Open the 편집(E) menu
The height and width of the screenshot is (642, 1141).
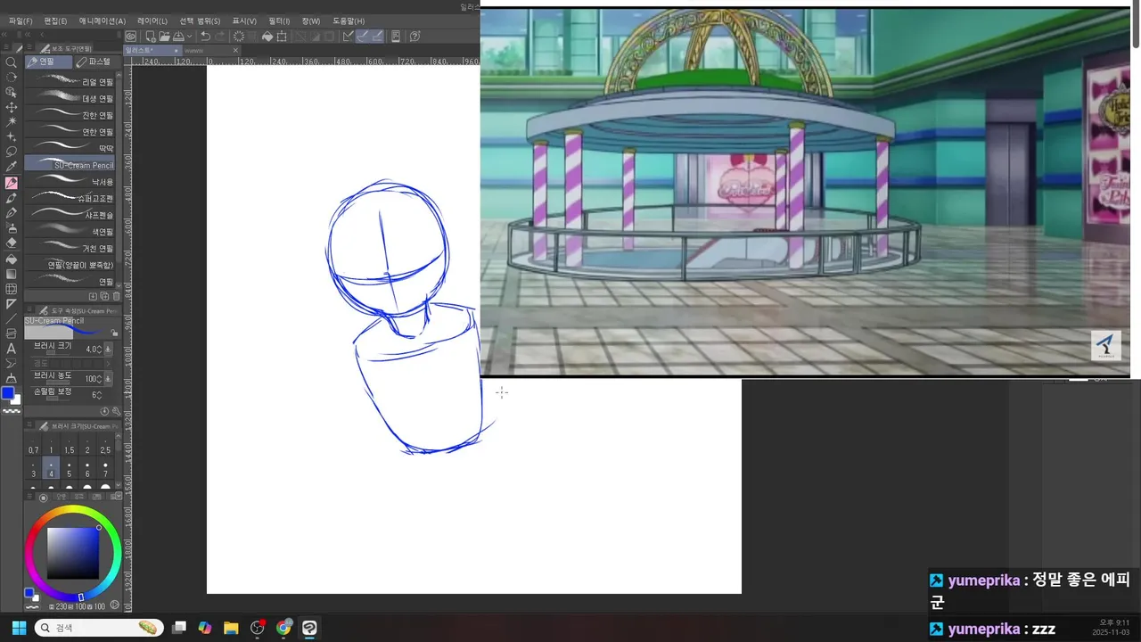click(x=55, y=21)
